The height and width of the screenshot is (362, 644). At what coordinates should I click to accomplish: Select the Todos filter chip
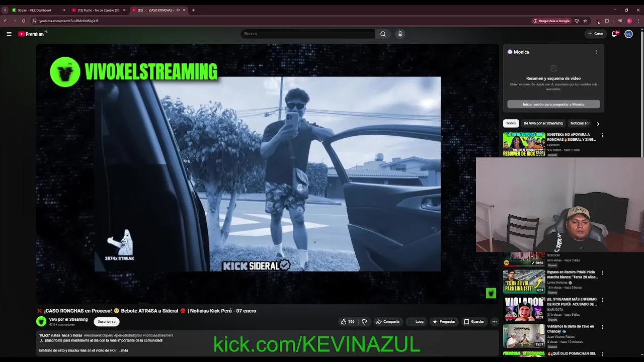[511, 123]
